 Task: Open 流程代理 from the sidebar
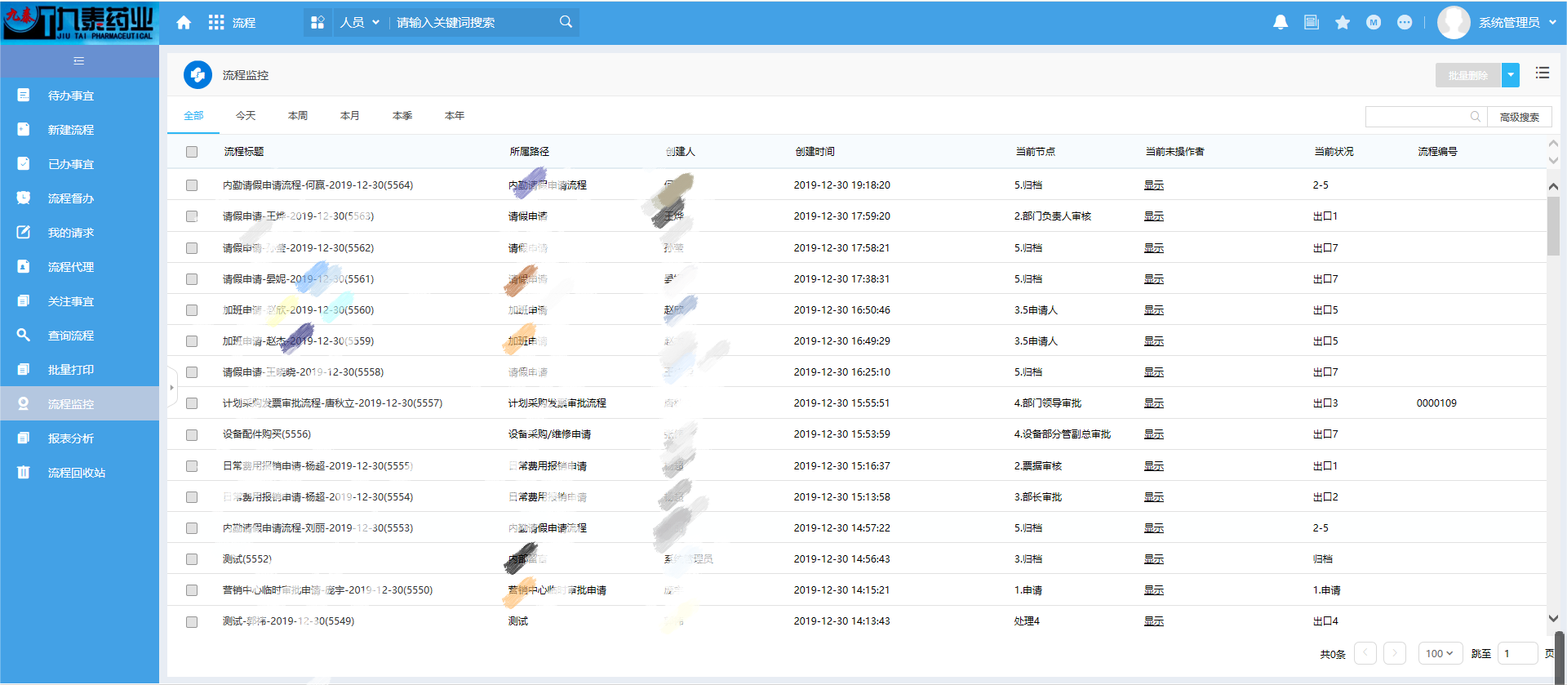click(x=79, y=267)
